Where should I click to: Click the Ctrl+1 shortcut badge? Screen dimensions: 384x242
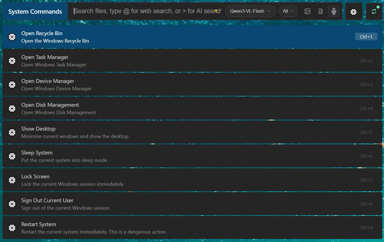[366, 37]
